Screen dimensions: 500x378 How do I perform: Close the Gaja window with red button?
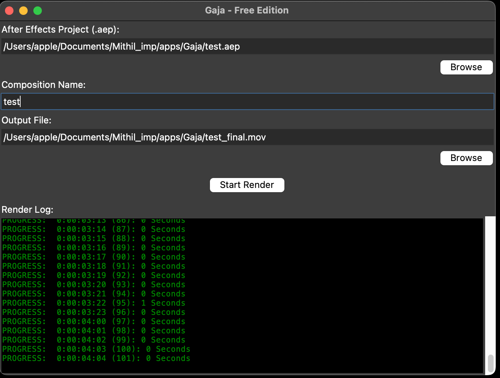tap(9, 11)
